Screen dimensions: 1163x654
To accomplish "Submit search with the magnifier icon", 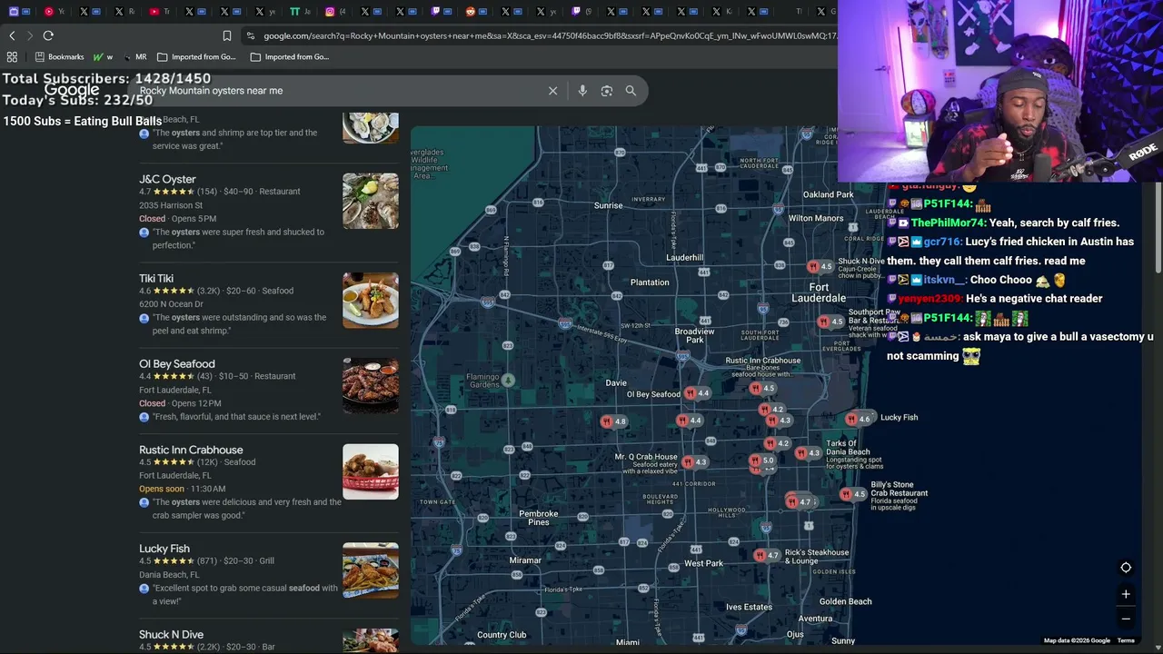I will click(631, 91).
